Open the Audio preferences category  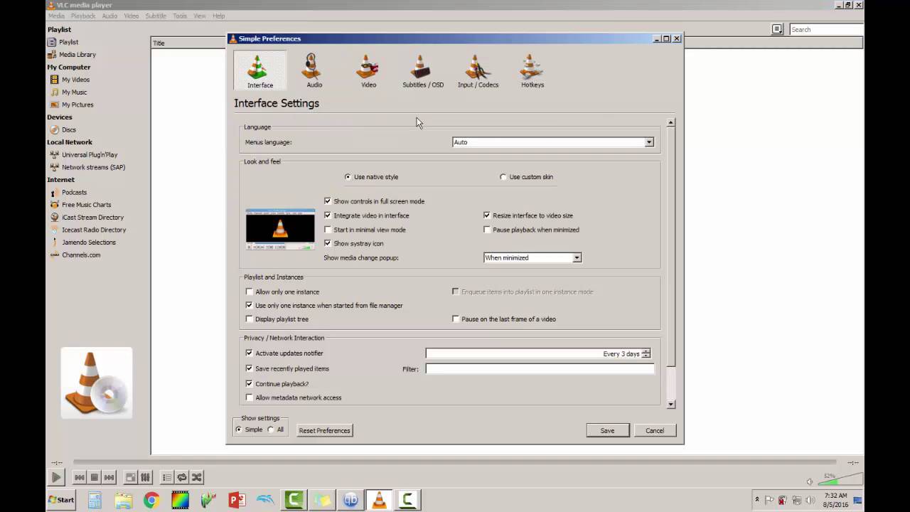(314, 70)
